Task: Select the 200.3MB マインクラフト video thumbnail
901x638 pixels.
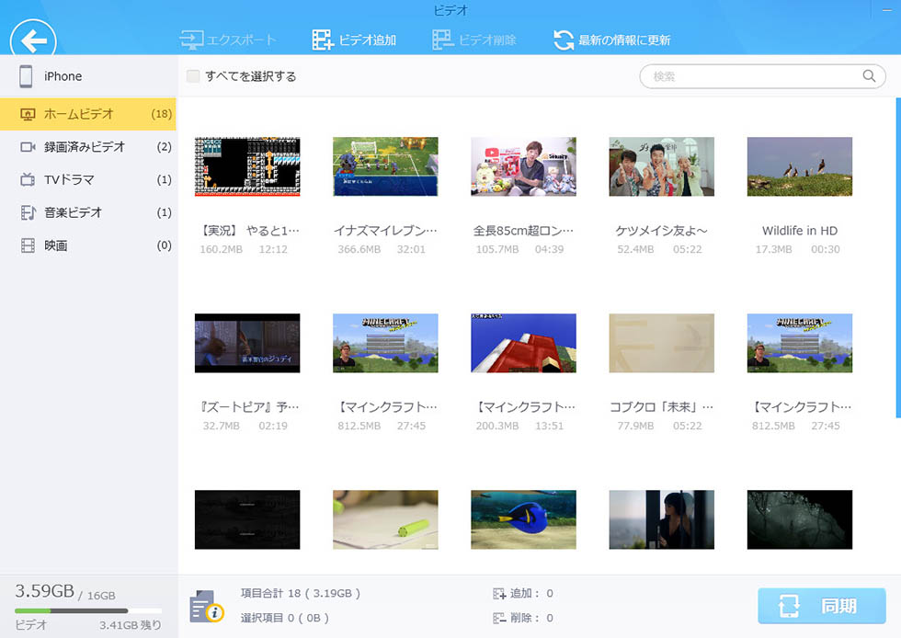Action: click(523, 343)
